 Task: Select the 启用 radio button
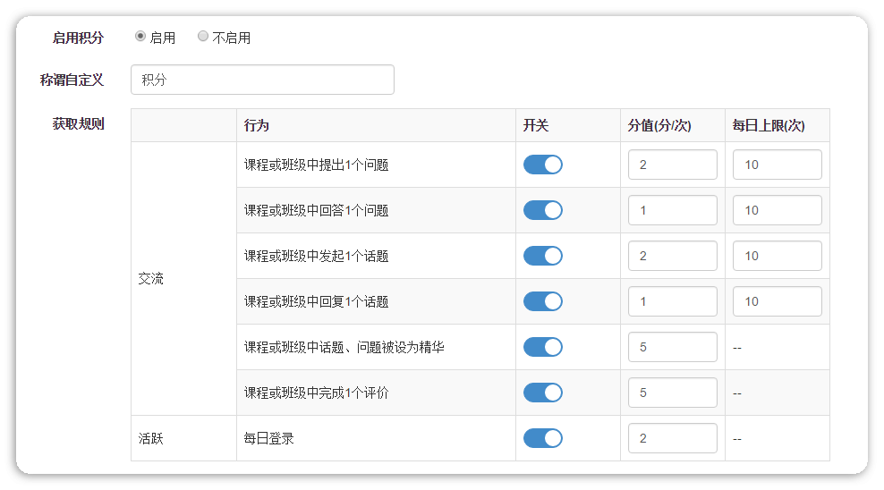click(140, 37)
